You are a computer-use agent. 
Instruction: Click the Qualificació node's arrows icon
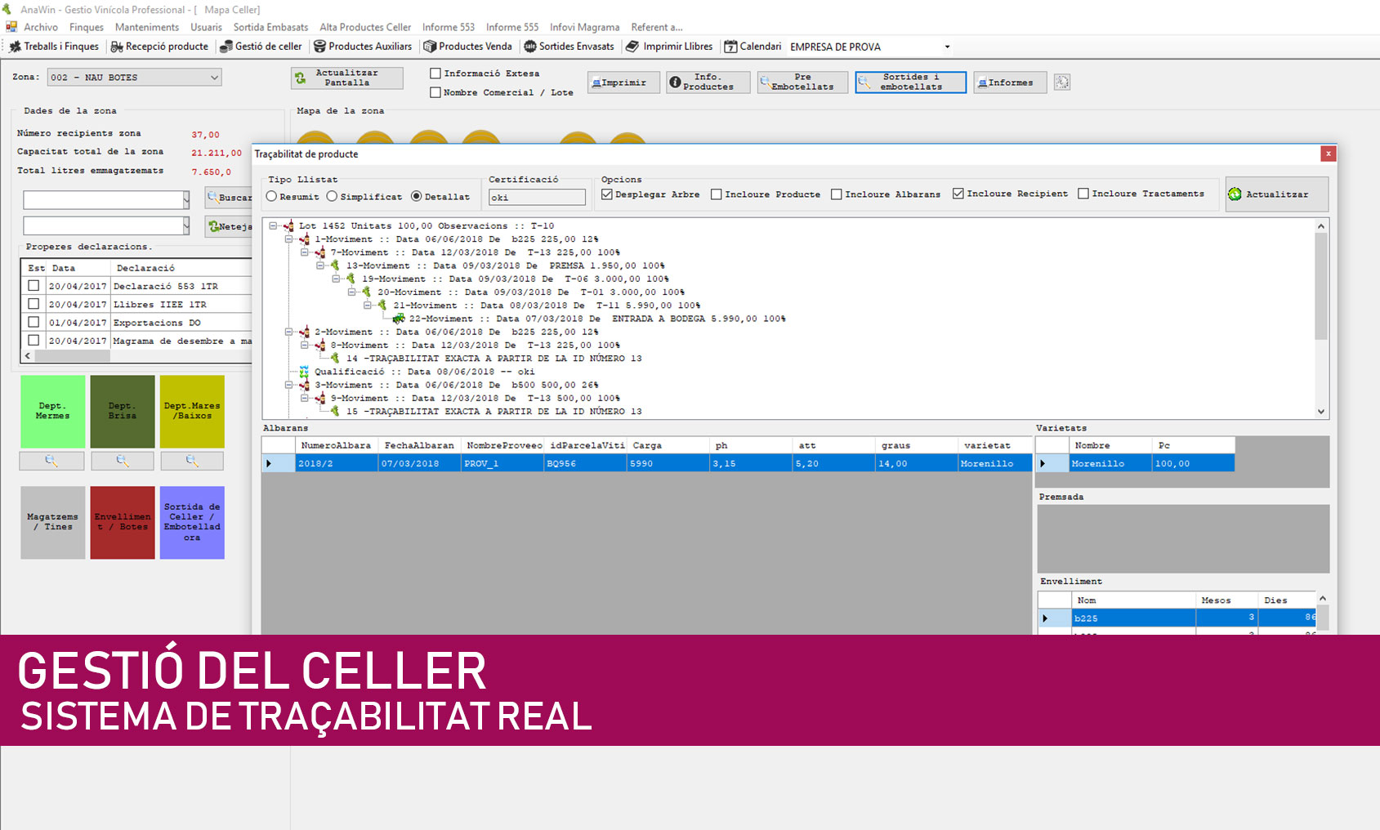[304, 372]
